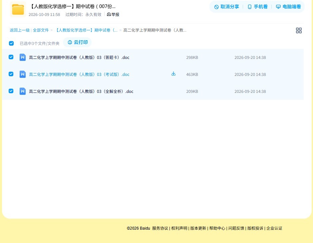This screenshot has height=243, width=313.
Task: Open file 高二化学…03（考试版）.doc
Action: point(79,75)
